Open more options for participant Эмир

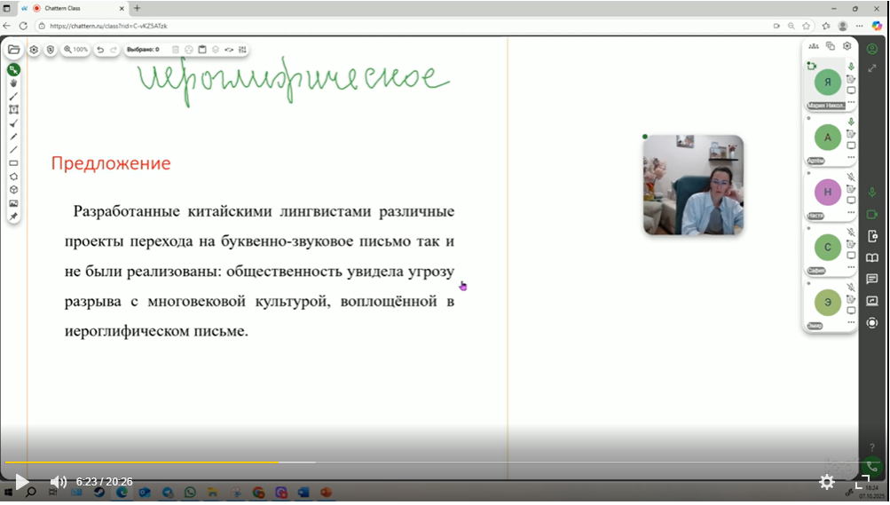click(x=851, y=321)
